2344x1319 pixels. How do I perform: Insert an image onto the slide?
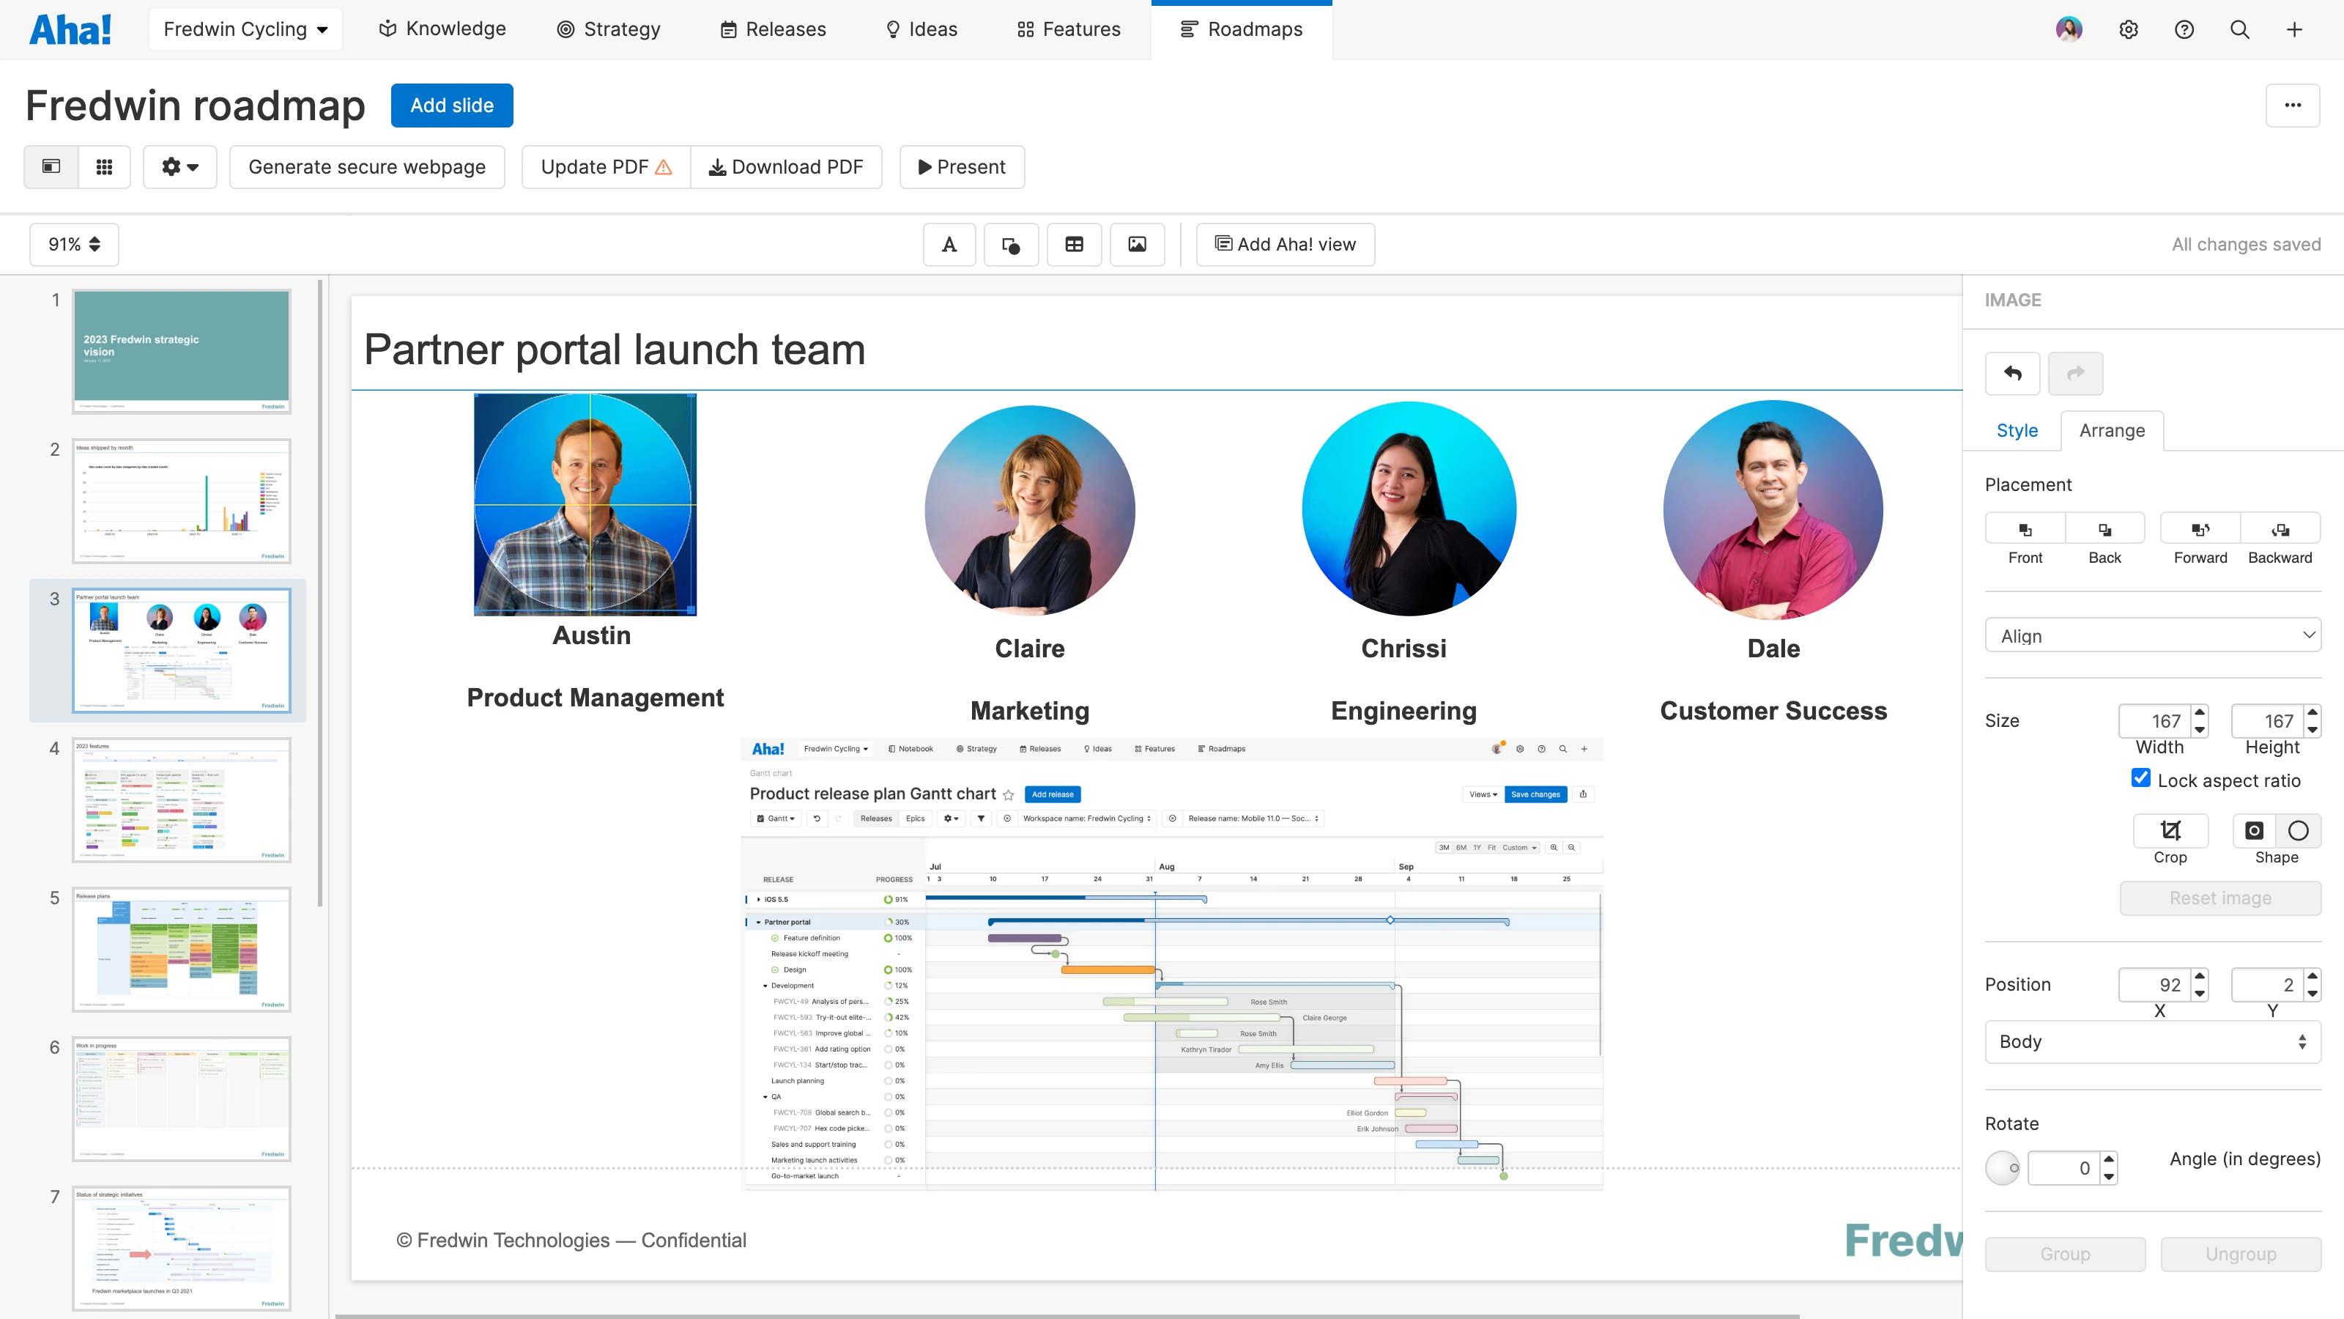tap(1138, 244)
